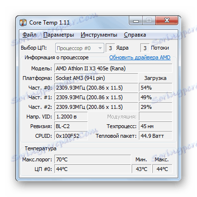197x197 pixels.
Task: Click the Core Temp 1.11 title text
Action: pyautogui.click(x=49, y=23)
